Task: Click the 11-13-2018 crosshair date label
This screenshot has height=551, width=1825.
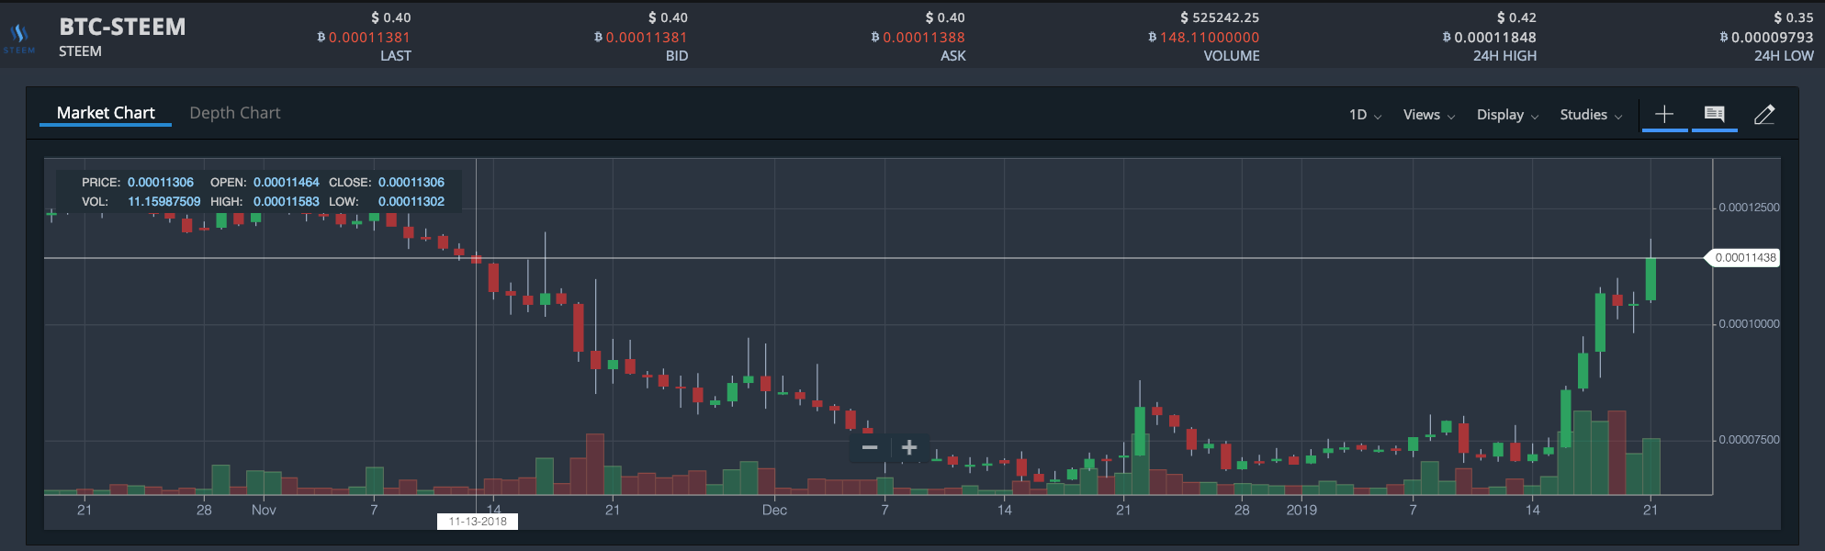Action: [478, 522]
